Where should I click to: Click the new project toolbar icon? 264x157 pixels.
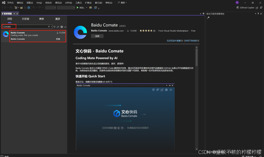pos(16,7)
